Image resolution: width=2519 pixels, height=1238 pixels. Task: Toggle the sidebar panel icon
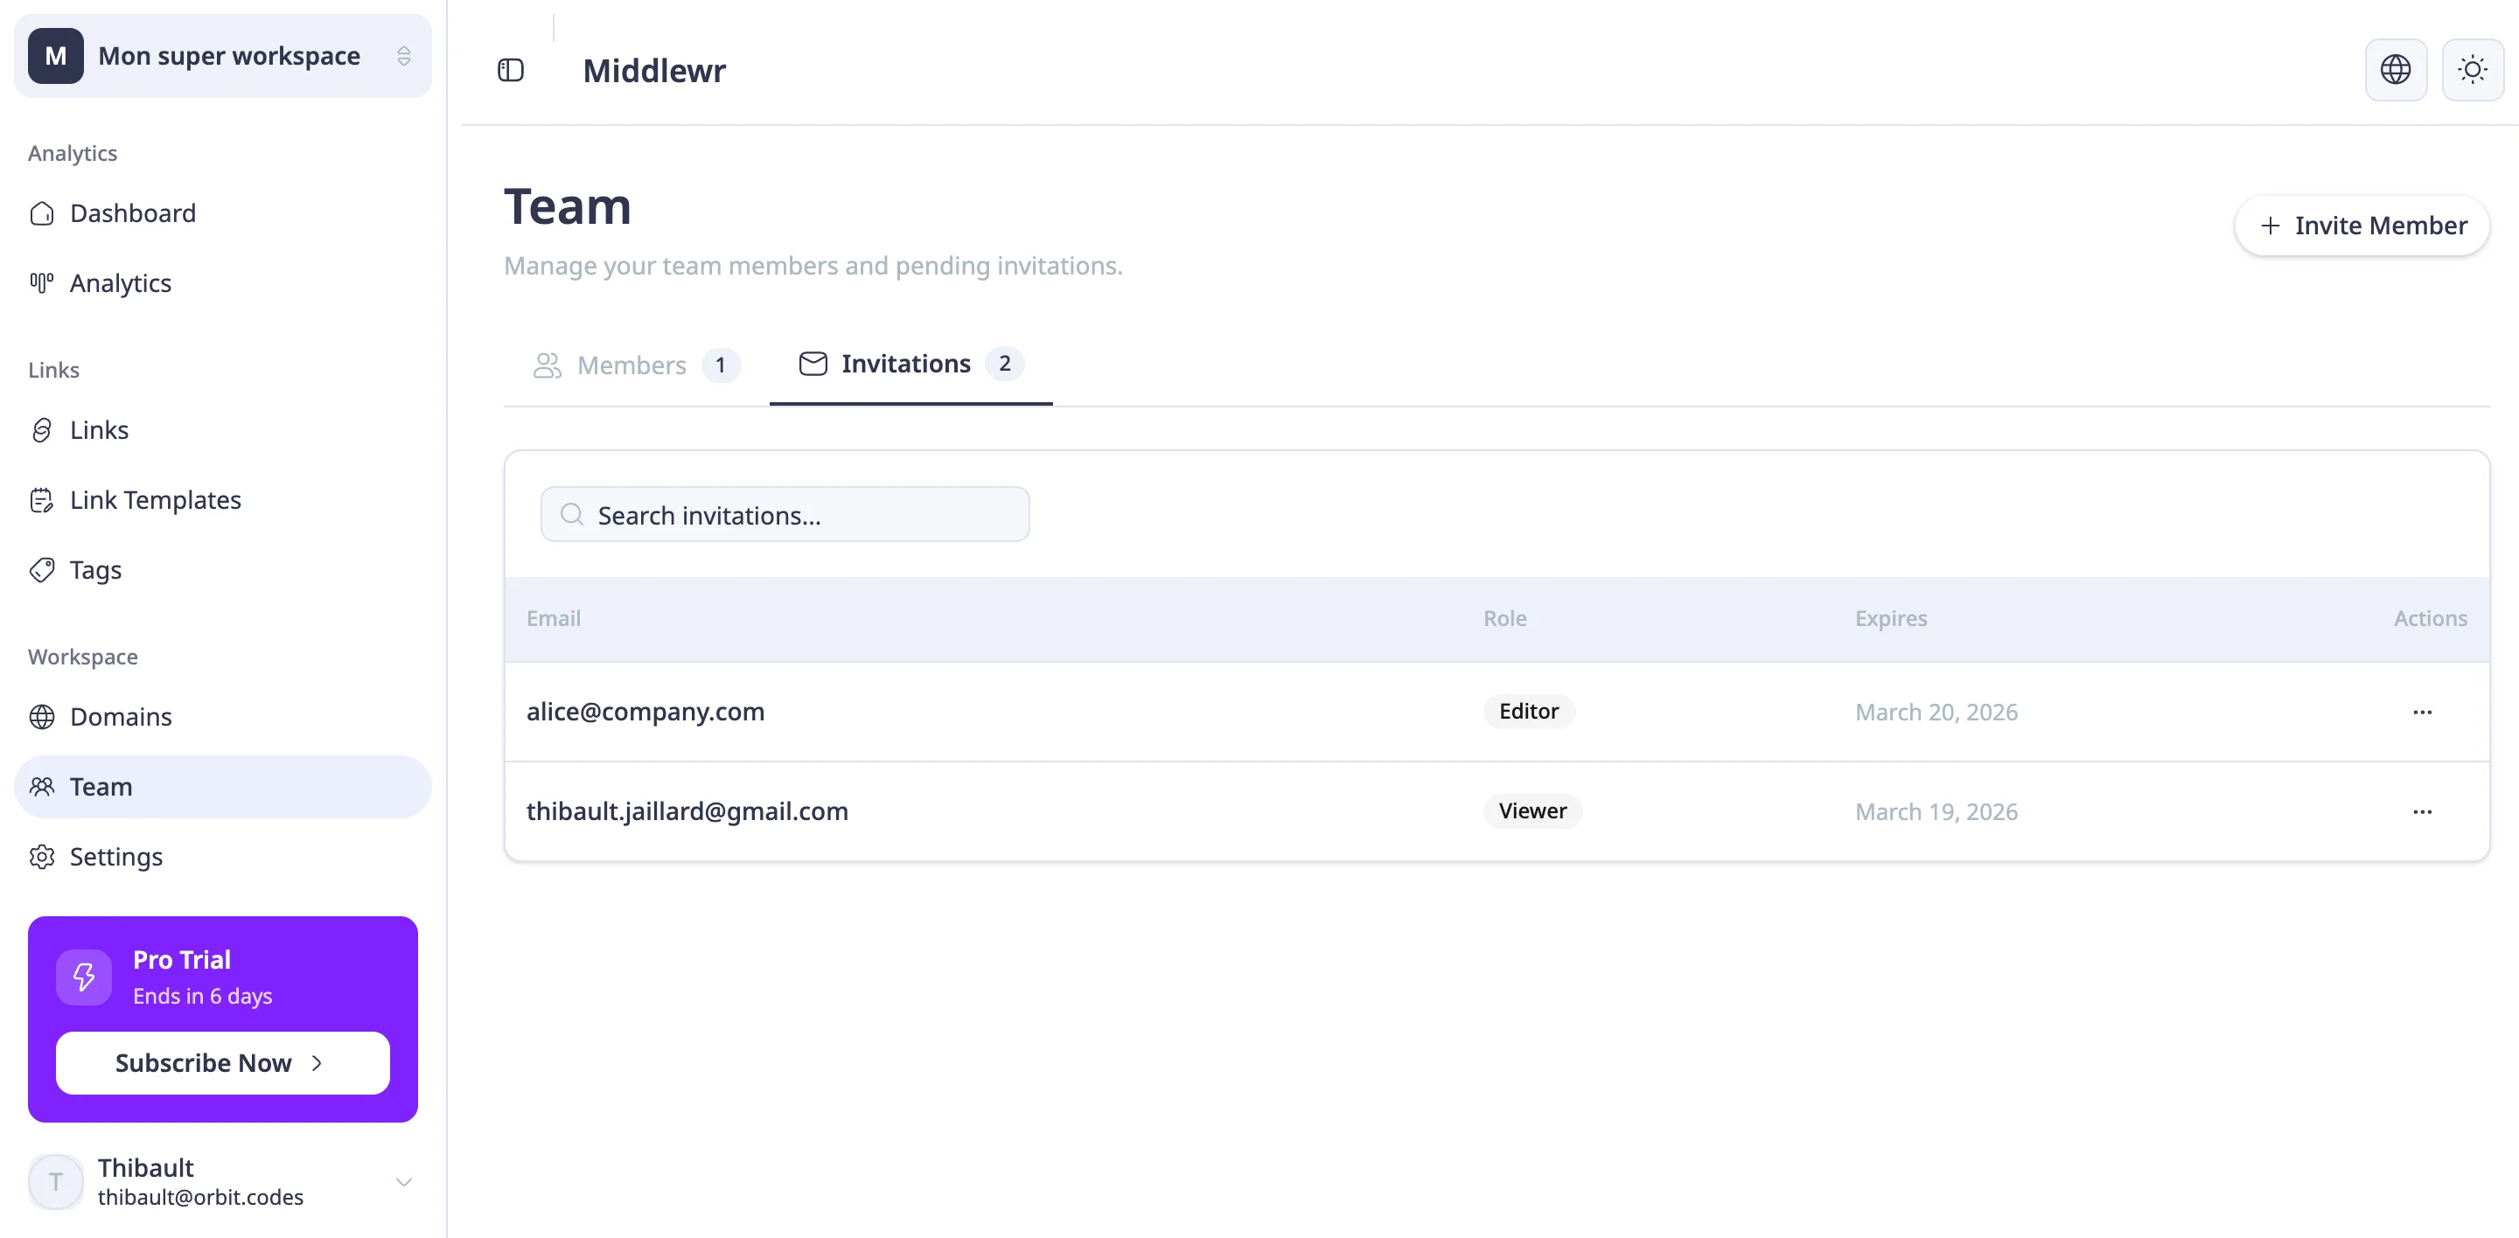[511, 70]
